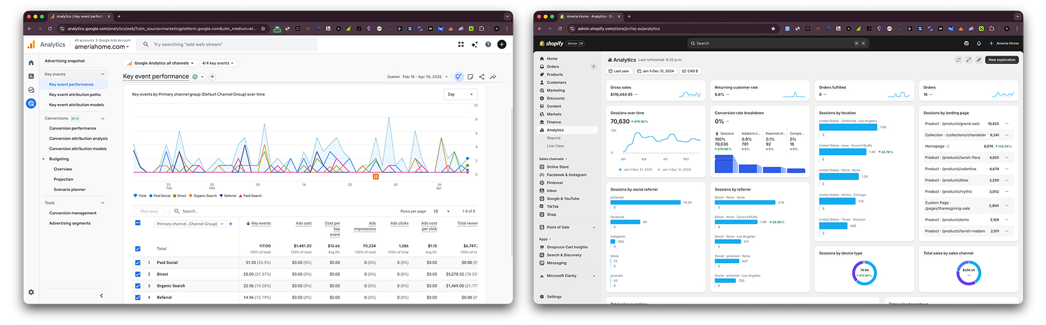This screenshot has height=325, width=1046.
Task: Open Shopify Sidekick icon beside the bell
Action: [967, 44]
